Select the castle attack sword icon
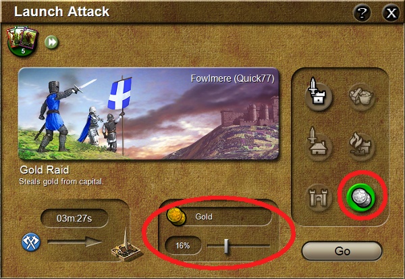The height and width of the screenshot is (279, 405). [x=318, y=95]
